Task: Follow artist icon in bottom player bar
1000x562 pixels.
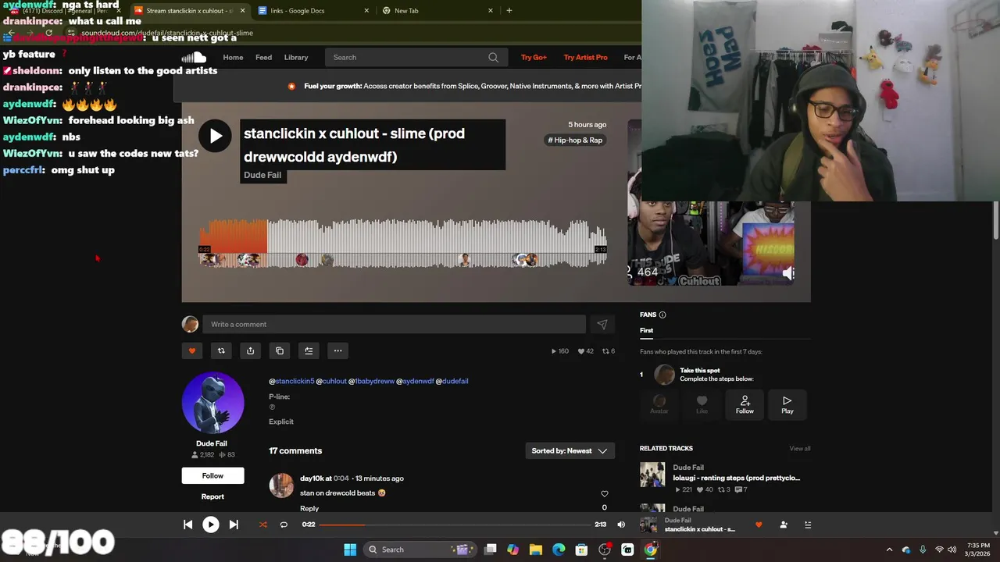Action: point(784,525)
